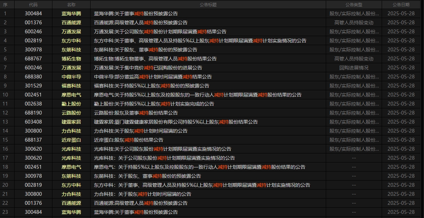The image size is (424, 218).
Task: Click date 2025-05-28 in 近岸蛋白 row
Action: coord(401,140)
